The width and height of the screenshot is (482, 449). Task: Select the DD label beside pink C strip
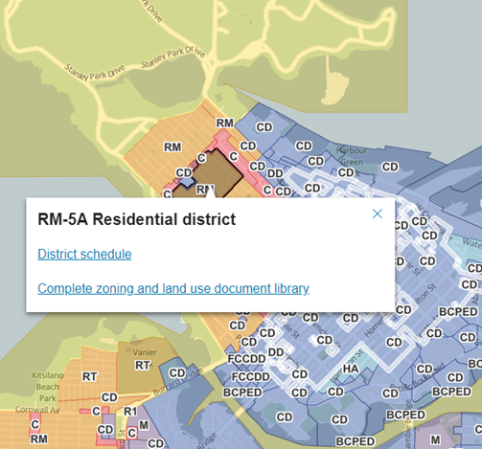click(x=275, y=173)
